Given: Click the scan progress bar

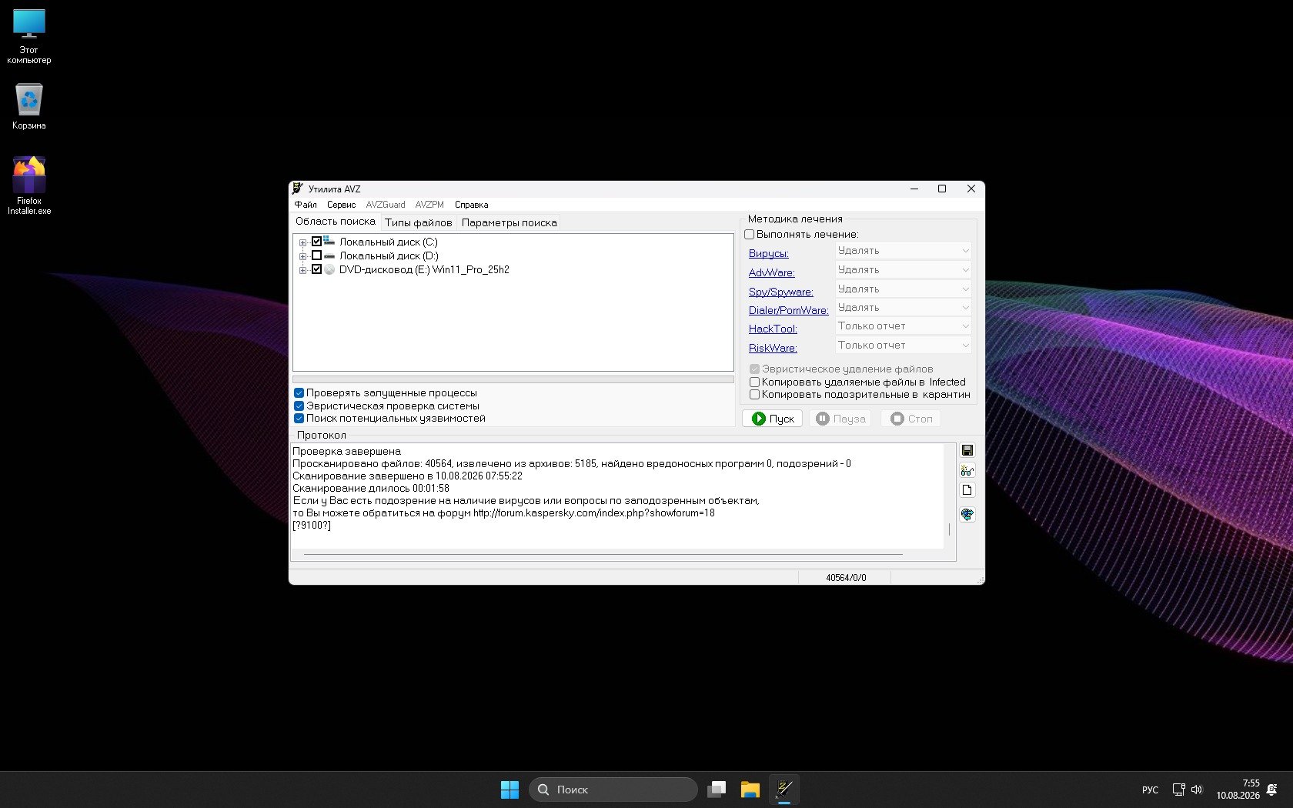Looking at the screenshot, I should pos(513,379).
